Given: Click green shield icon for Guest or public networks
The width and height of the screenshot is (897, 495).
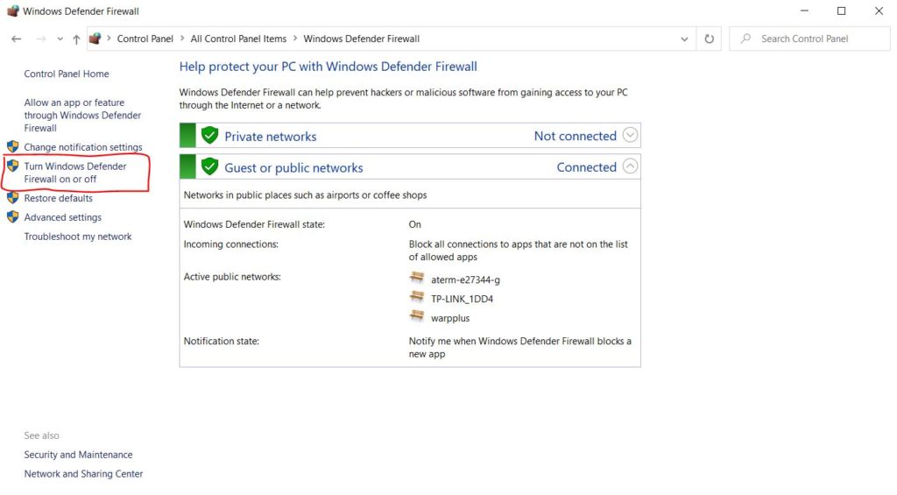Looking at the screenshot, I should click(x=210, y=166).
